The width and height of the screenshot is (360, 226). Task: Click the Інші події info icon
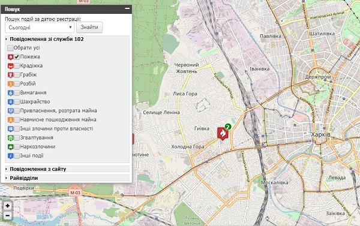[11, 156]
